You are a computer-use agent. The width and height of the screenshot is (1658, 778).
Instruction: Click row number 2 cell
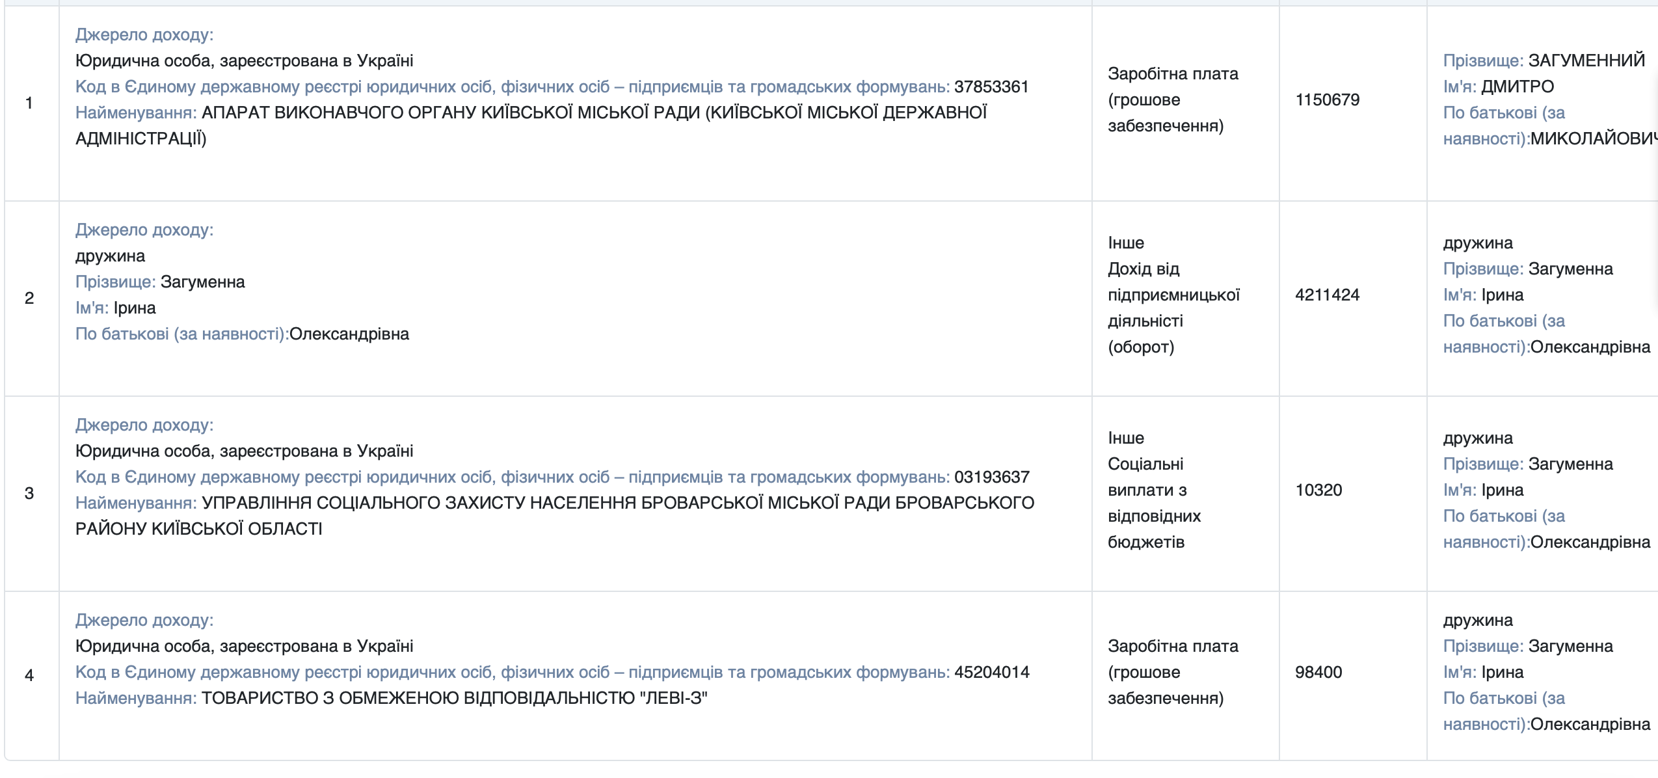31,299
